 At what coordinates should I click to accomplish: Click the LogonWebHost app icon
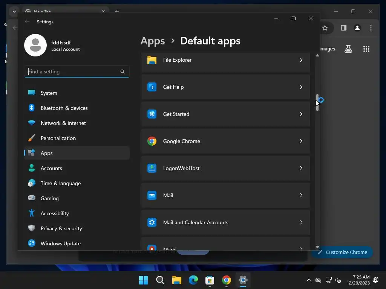pyautogui.click(x=152, y=168)
